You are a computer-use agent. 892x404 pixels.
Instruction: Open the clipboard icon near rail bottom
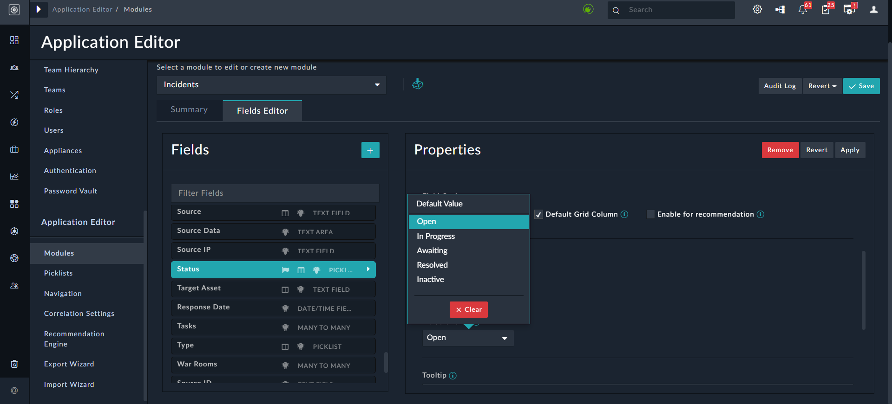click(14, 364)
